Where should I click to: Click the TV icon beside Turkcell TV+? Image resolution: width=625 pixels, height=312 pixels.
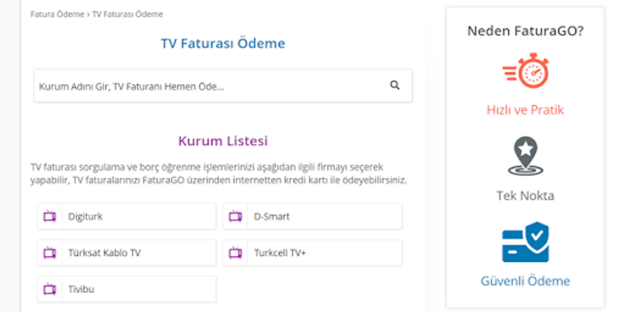[235, 253]
